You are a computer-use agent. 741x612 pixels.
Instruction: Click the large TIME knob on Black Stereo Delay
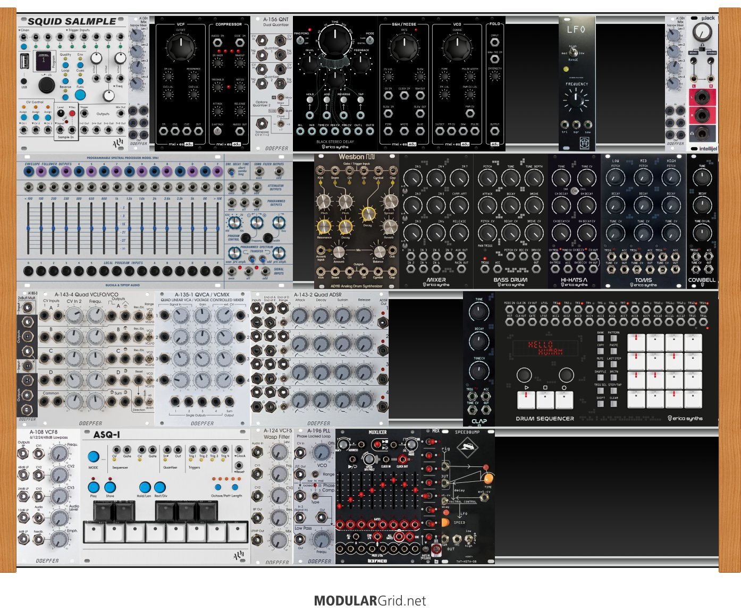335,41
